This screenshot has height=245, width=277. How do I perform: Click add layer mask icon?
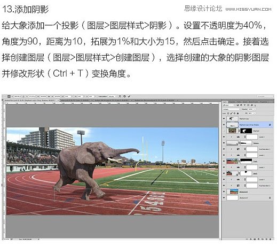pos(255,239)
